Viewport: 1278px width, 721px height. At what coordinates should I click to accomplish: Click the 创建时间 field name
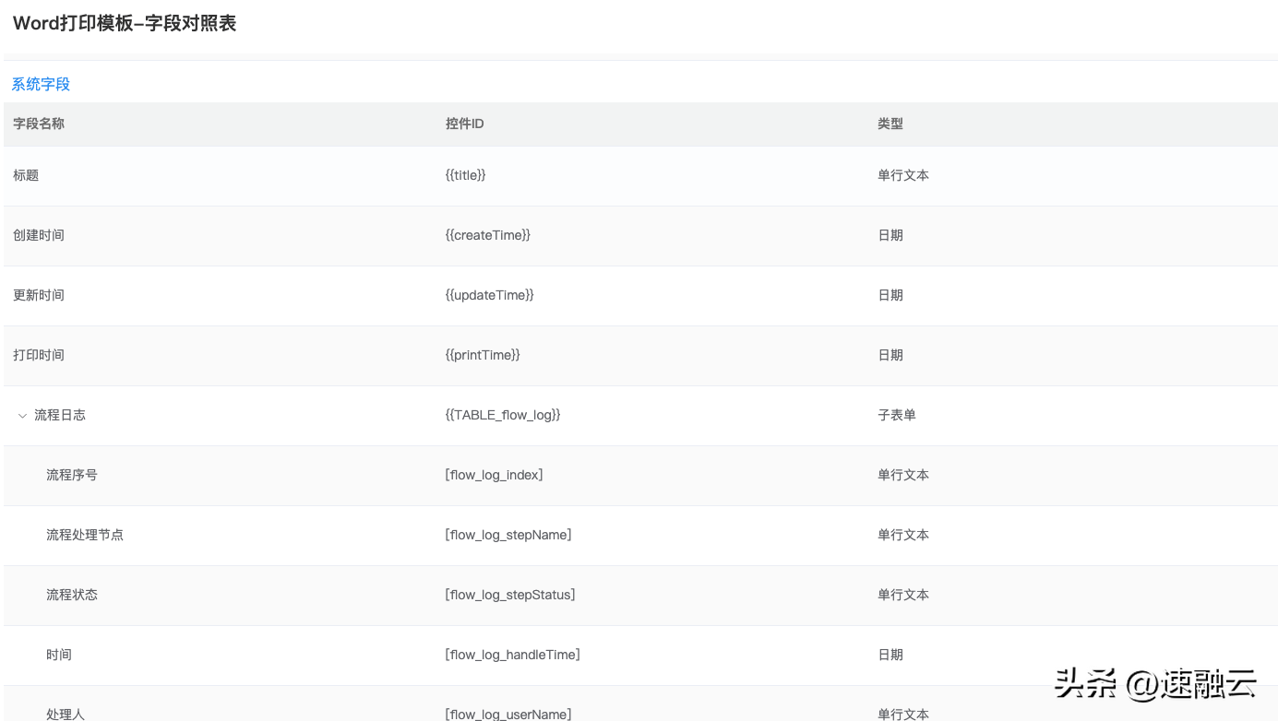coord(39,235)
